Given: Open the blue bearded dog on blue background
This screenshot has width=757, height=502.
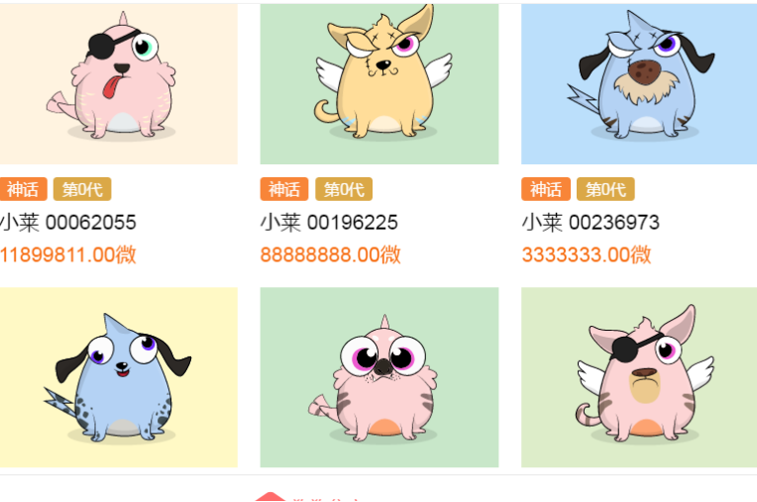Looking at the screenshot, I should pyautogui.click(x=639, y=84).
